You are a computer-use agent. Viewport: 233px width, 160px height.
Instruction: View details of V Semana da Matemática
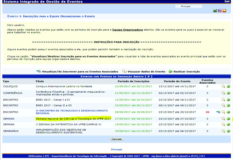[223, 124]
